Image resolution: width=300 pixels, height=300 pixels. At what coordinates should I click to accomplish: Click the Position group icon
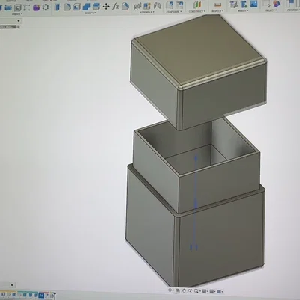point(290,4)
